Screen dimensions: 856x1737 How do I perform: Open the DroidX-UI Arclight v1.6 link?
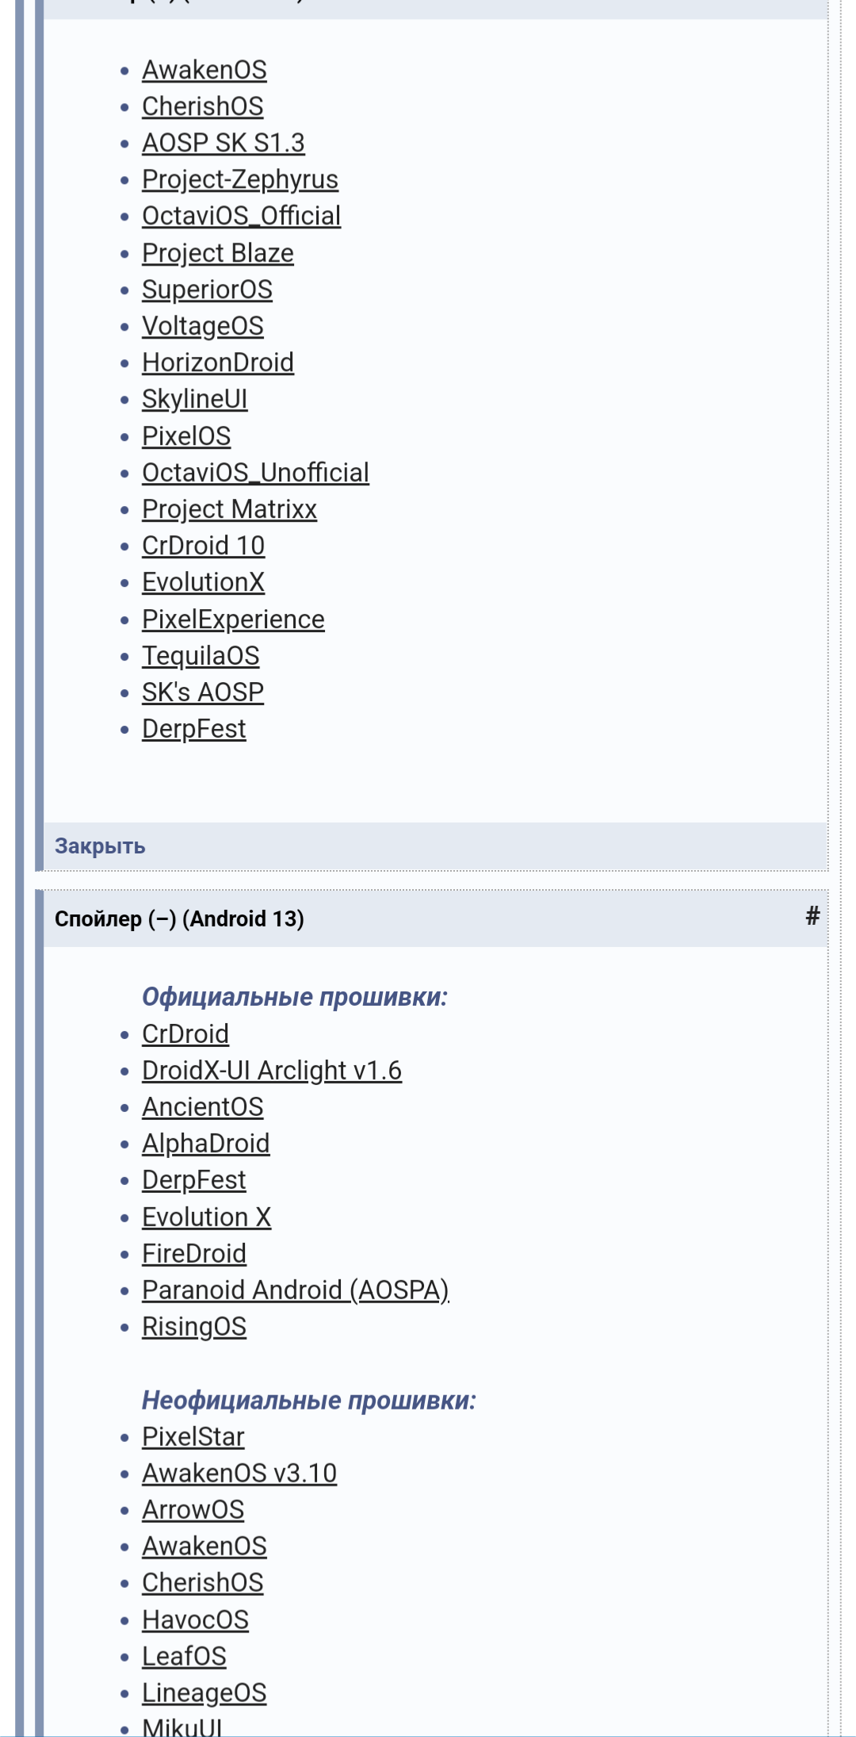272,1071
